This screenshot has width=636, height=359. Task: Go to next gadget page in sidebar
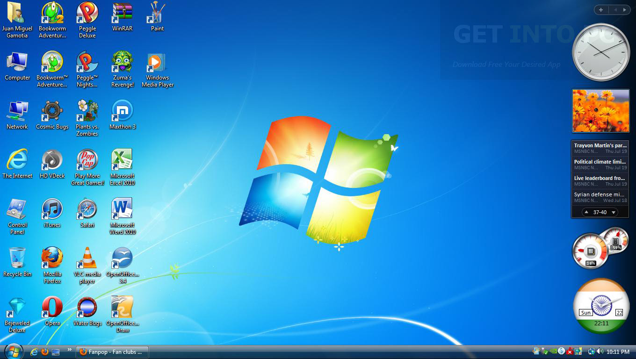pos(626,9)
